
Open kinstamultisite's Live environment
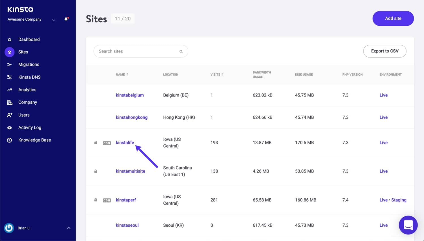click(x=384, y=171)
